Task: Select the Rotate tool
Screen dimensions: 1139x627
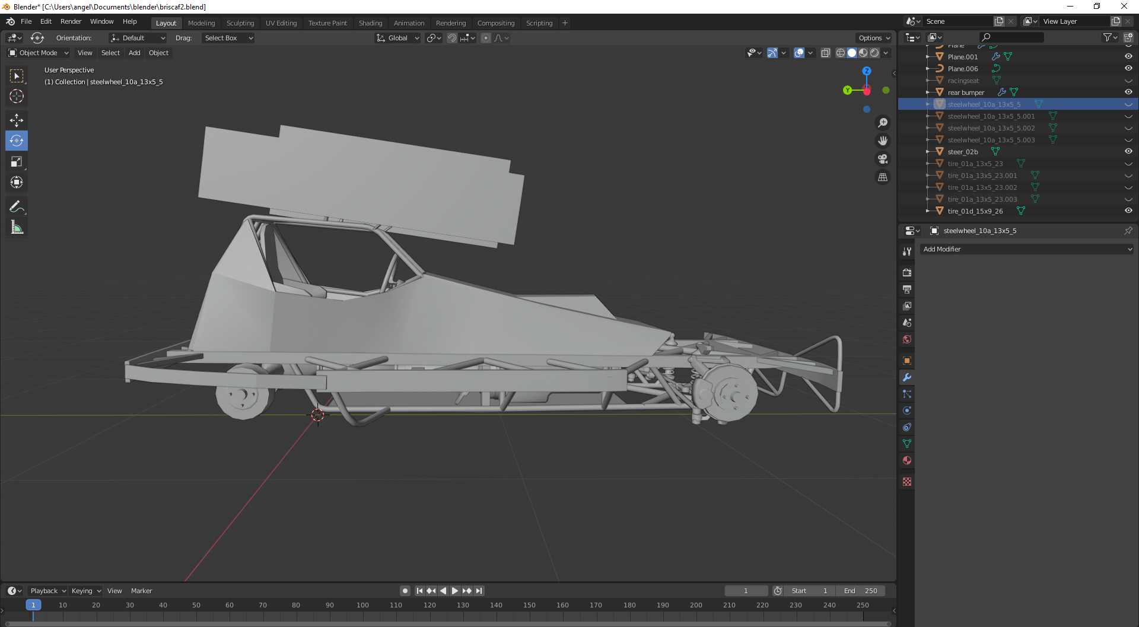Action: pyautogui.click(x=17, y=141)
